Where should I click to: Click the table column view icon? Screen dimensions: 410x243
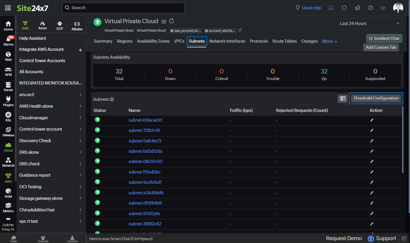point(342,99)
